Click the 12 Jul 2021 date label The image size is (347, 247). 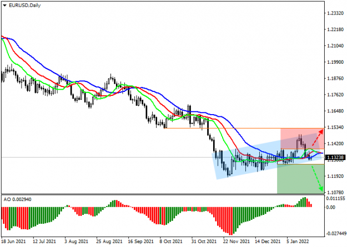pyautogui.click(x=44, y=241)
